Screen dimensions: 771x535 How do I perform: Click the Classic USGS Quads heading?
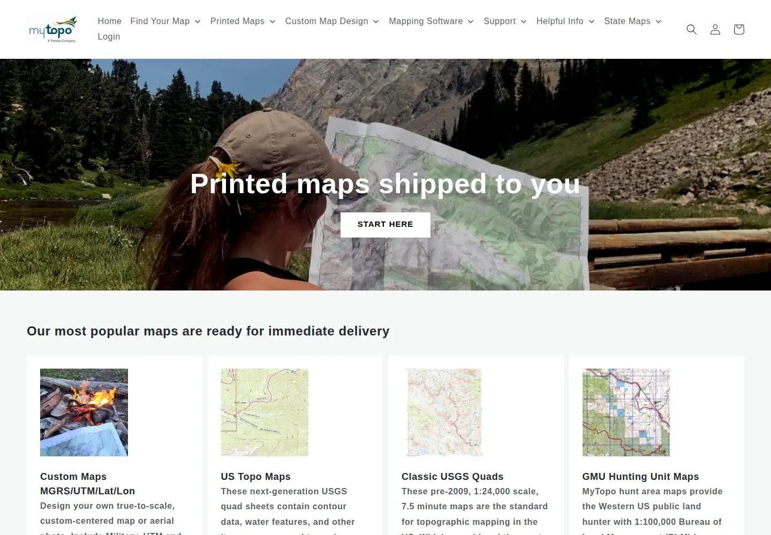click(452, 477)
